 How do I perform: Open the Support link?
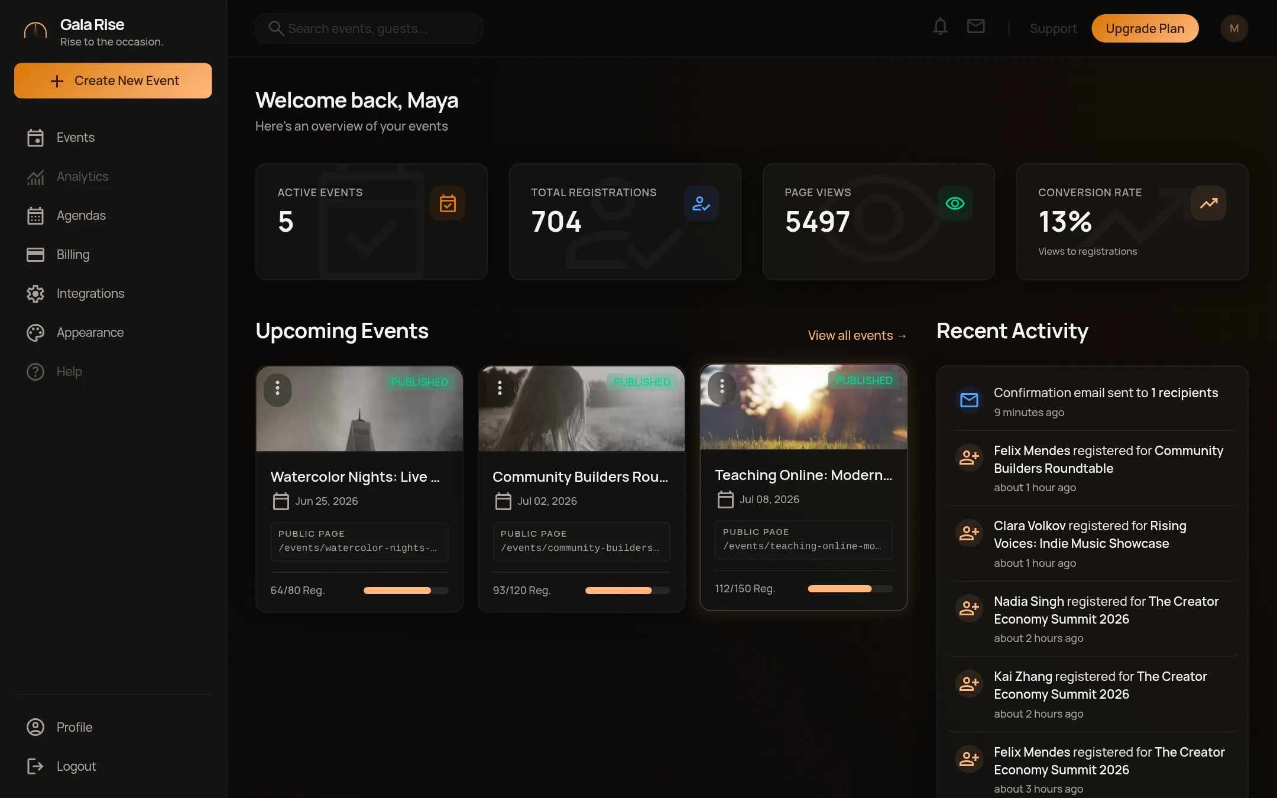(x=1053, y=28)
